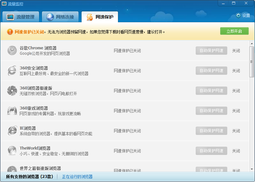Select the 网速保护 tab
Image resolution: width=255 pixels, height=182 pixels.
tap(100, 17)
